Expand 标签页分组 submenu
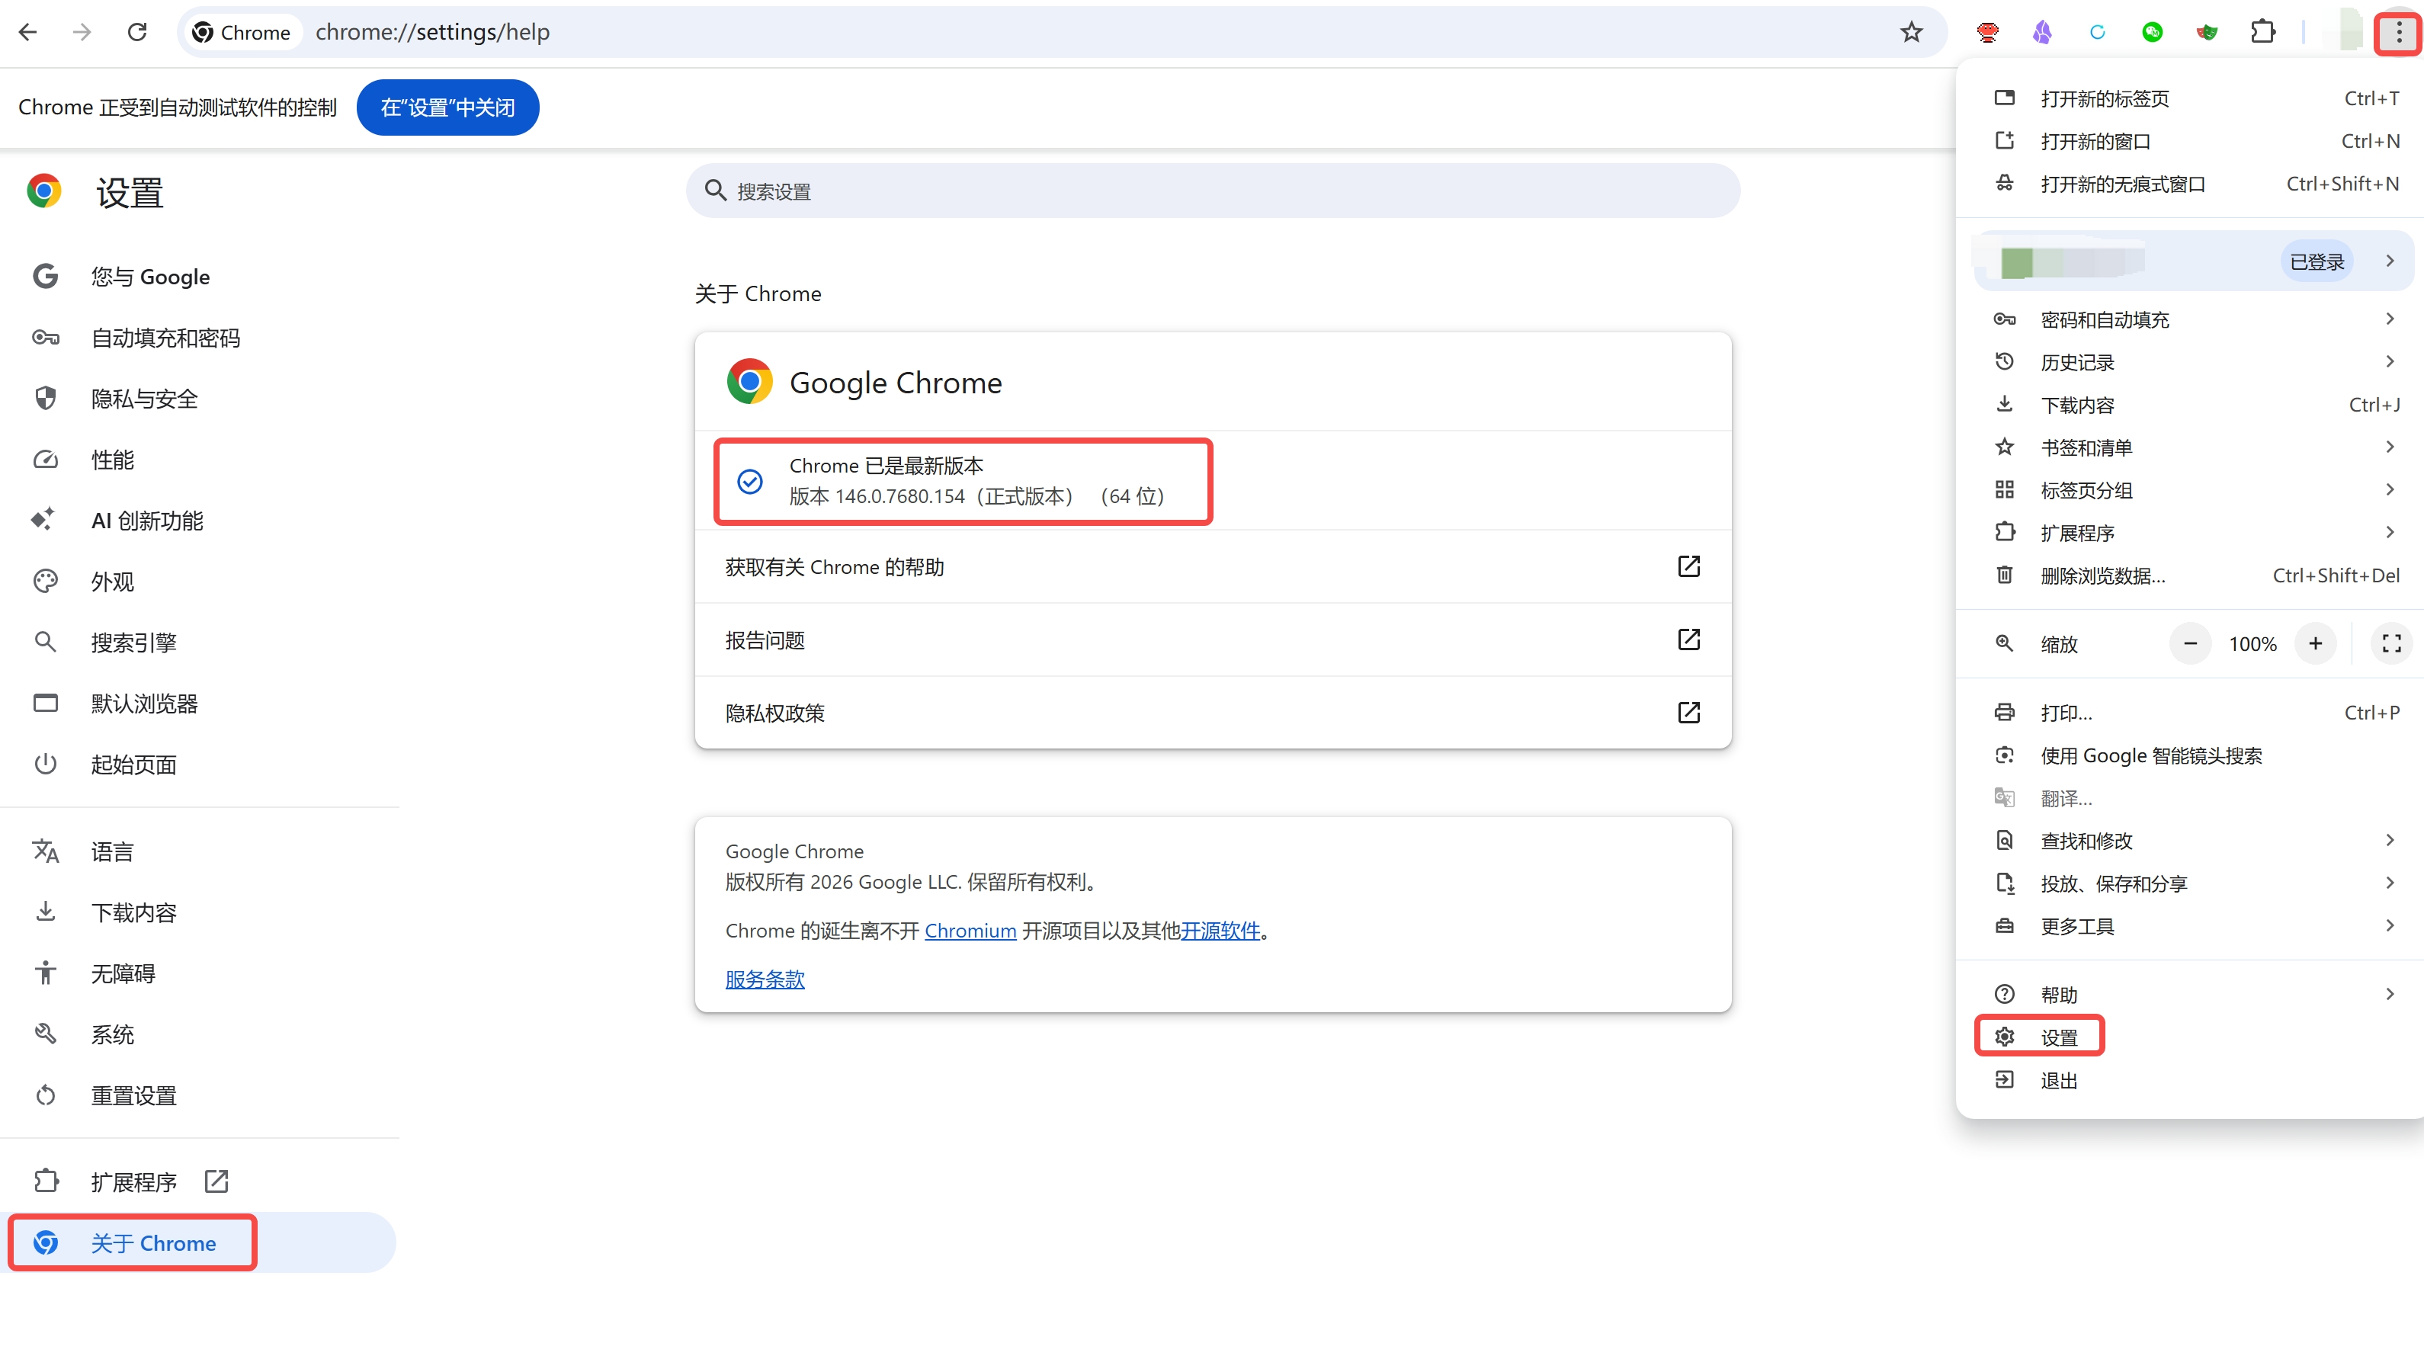 click(x=2189, y=490)
